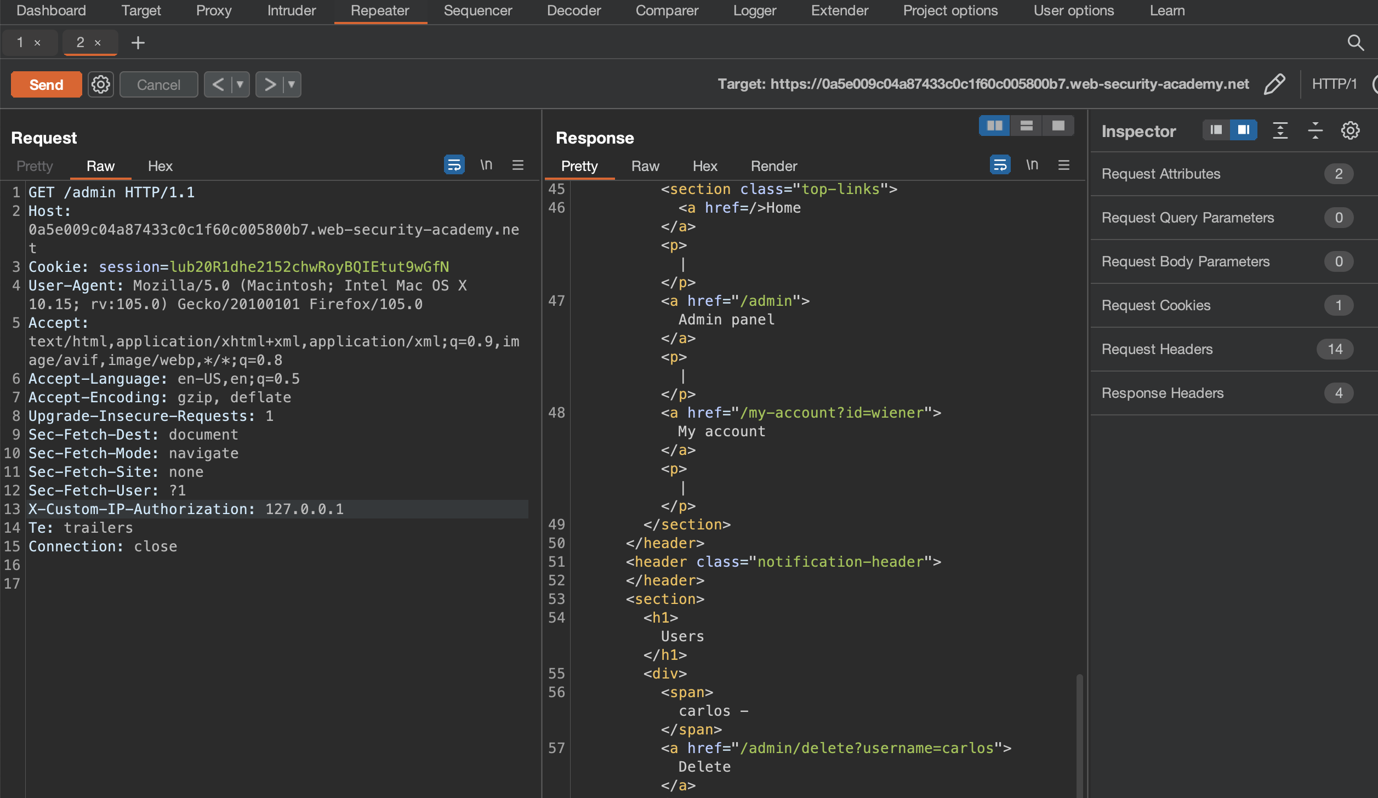Click the search magnifier icon
This screenshot has width=1378, height=798.
point(1355,42)
